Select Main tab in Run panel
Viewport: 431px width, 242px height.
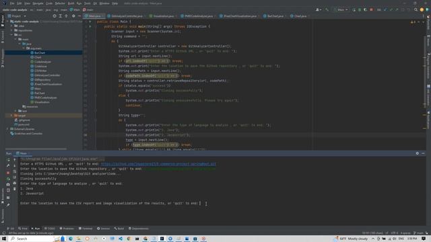pos(22,153)
